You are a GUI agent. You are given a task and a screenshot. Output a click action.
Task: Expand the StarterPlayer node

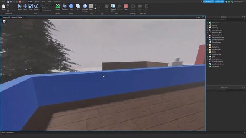[x=208, y=49]
